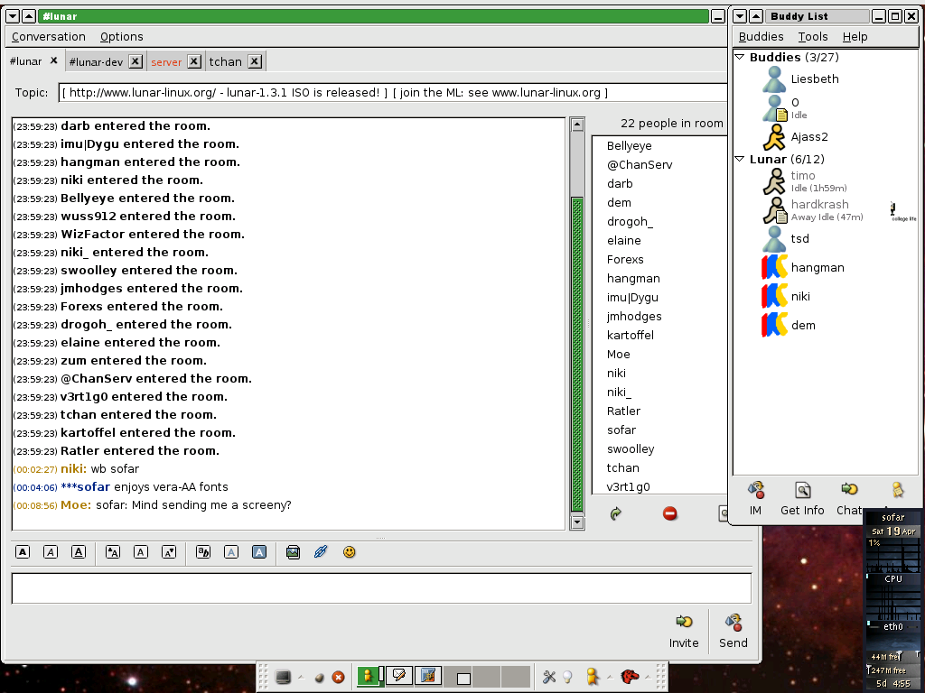Click in the message input box

tap(380, 588)
